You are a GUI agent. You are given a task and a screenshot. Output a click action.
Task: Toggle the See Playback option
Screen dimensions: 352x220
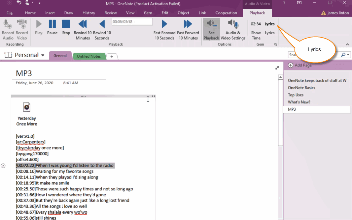pos(211,30)
